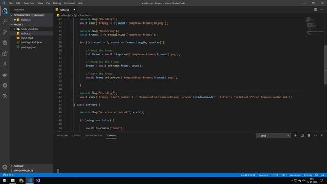Open the Edit menu
This screenshot has width=327, height=184.
18,3
